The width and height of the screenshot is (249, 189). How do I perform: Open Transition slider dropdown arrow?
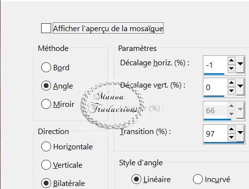click(240, 134)
